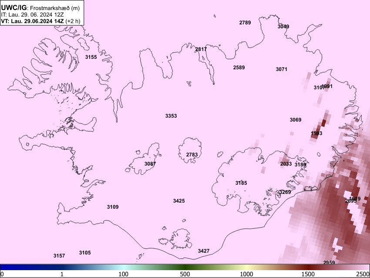Click the 3071 value on the map
The height and width of the screenshot is (278, 370).
(282, 69)
